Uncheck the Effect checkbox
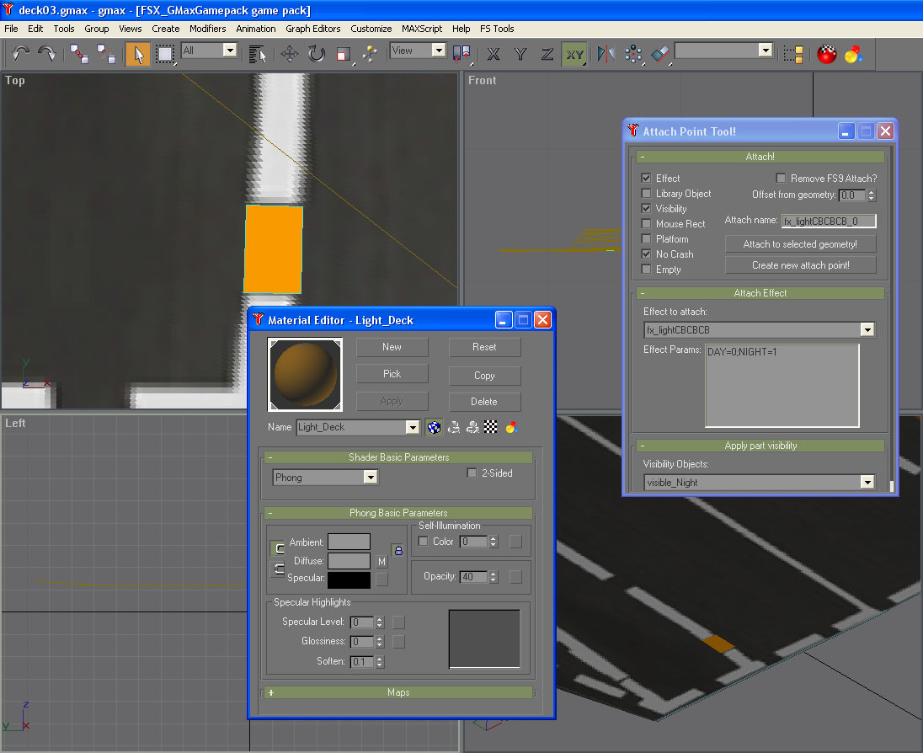 coord(646,179)
